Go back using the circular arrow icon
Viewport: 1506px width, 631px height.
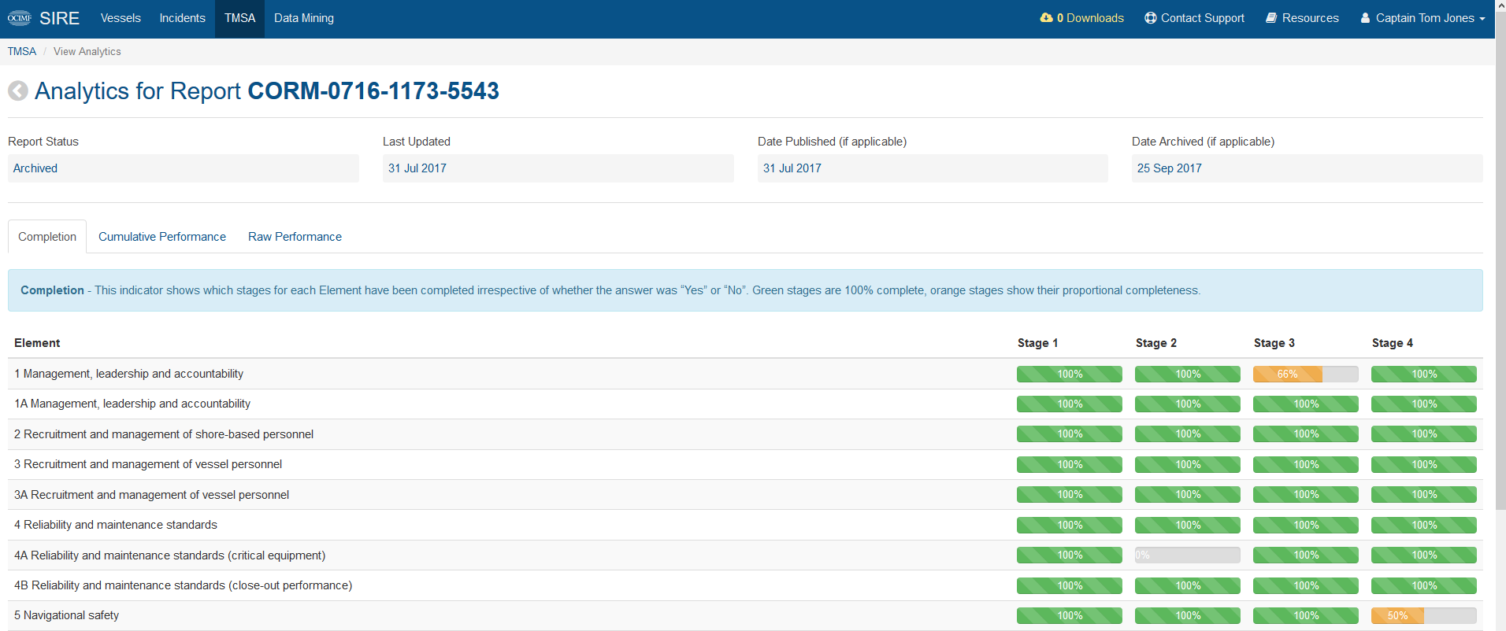tap(18, 91)
